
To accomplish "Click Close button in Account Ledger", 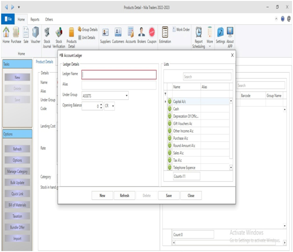I will [191, 196].
